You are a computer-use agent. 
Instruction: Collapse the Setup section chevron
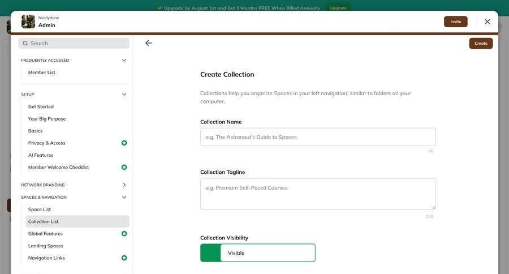[124, 95]
